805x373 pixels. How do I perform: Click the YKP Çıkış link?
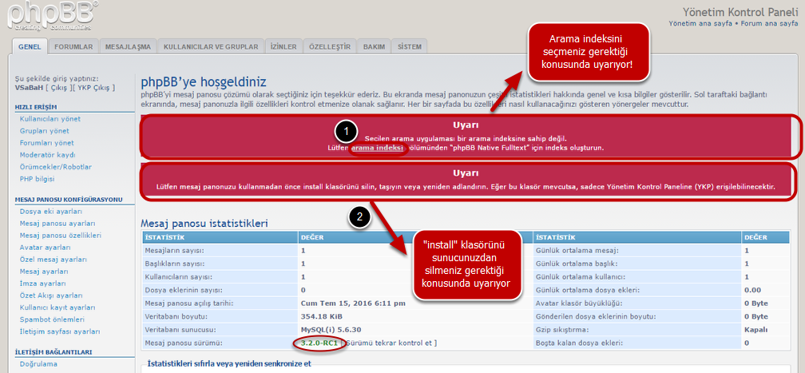coord(93,88)
